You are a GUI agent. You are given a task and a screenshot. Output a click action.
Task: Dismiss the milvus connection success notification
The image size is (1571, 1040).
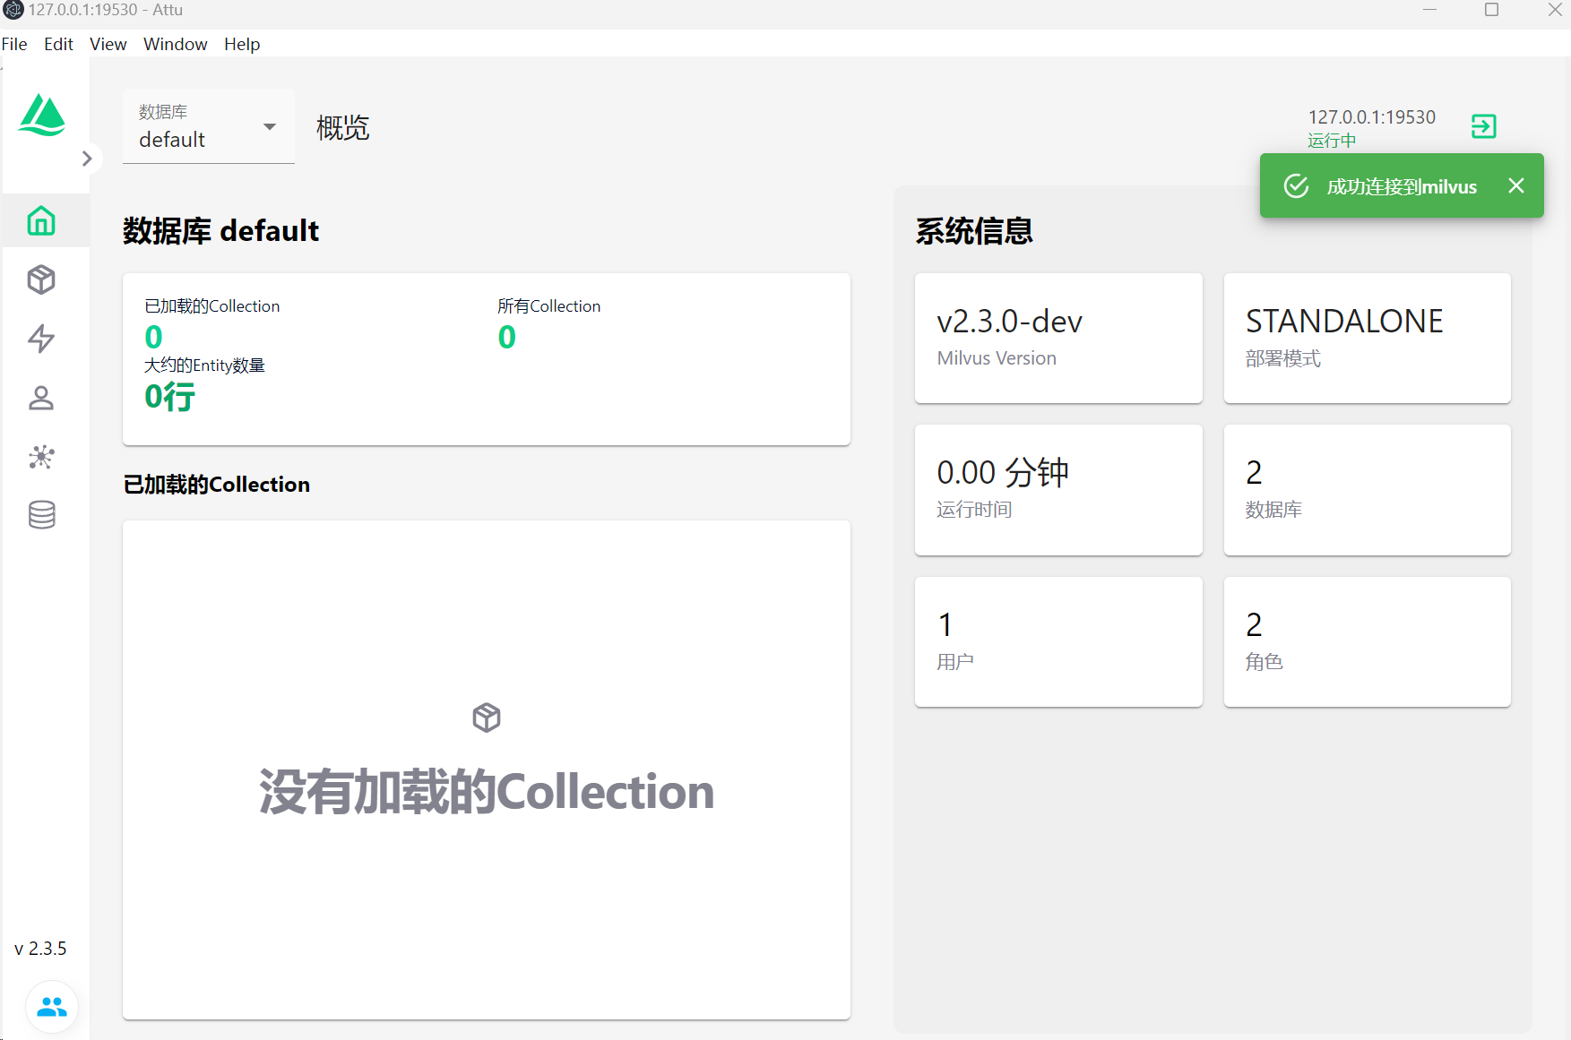[x=1515, y=185]
